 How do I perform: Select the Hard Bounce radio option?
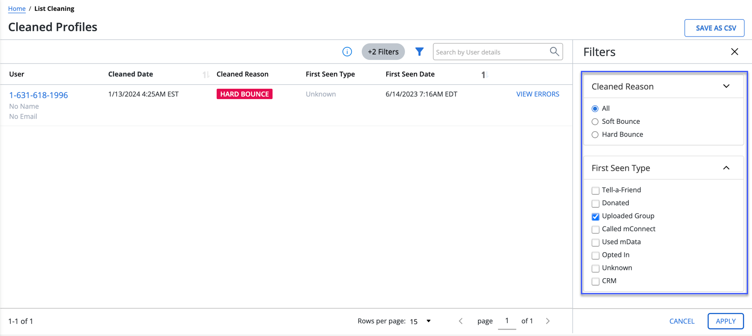[x=595, y=135]
